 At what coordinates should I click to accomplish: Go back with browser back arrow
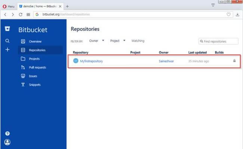[x=5, y=15]
